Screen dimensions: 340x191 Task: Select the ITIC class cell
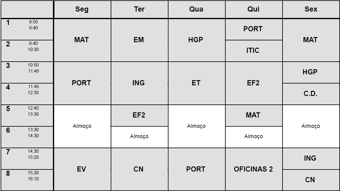(253, 50)
